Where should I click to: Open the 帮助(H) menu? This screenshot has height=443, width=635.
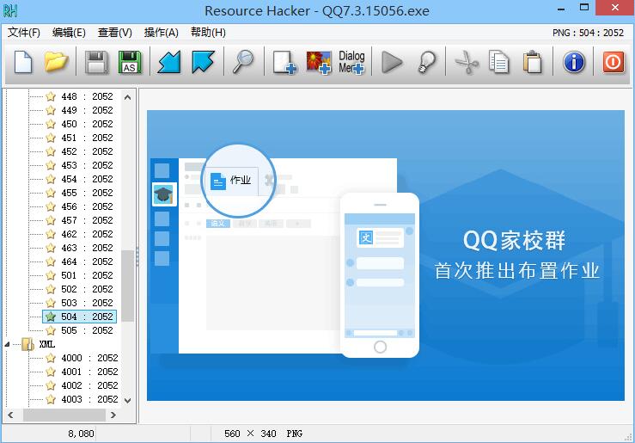(x=208, y=33)
